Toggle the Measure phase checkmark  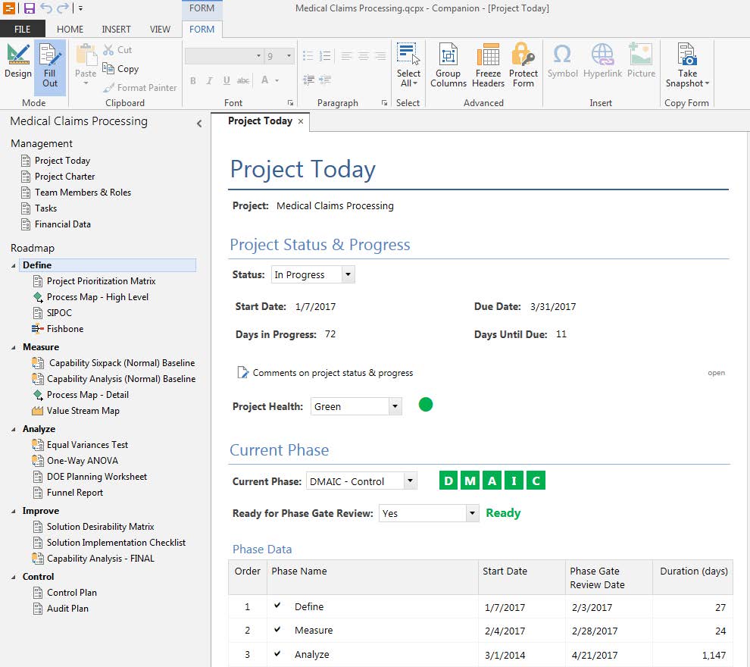pos(277,630)
